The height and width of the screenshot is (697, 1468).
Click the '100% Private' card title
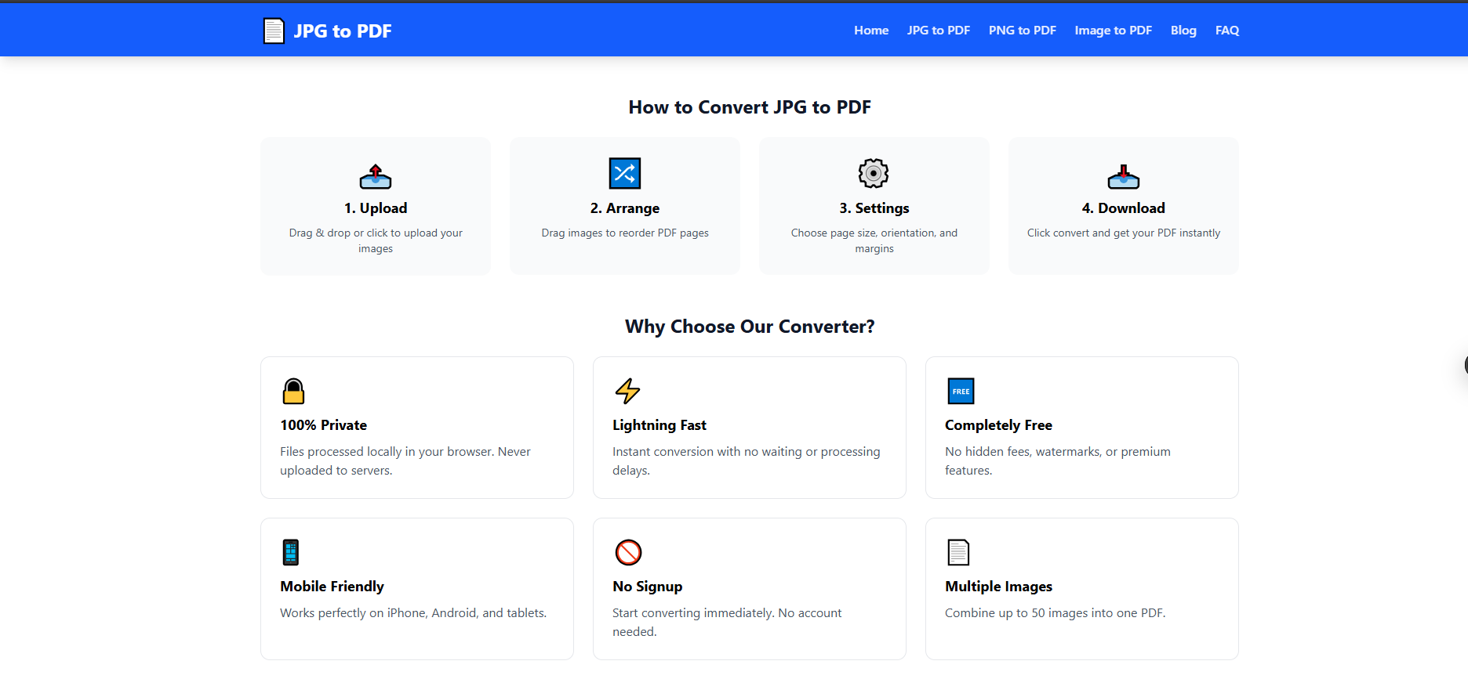point(324,425)
